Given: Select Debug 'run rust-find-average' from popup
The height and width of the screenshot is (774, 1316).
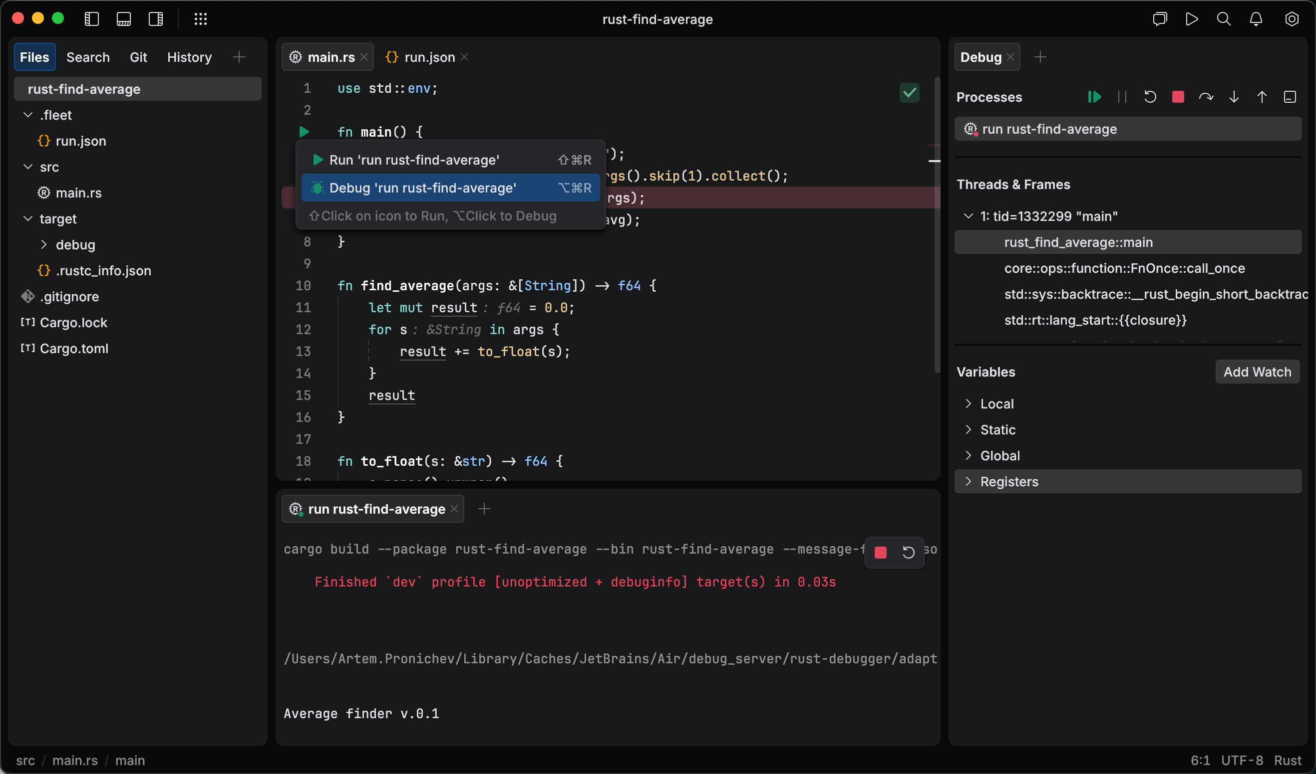Looking at the screenshot, I should (x=423, y=188).
